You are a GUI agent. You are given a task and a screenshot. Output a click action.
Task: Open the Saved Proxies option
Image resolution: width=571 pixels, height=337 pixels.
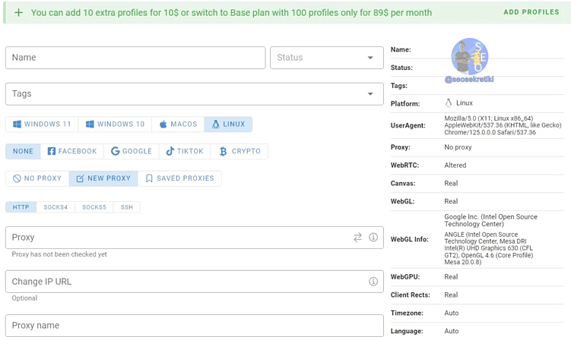click(x=179, y=178)
